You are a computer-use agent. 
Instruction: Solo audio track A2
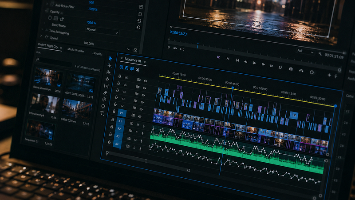[137, 132]
